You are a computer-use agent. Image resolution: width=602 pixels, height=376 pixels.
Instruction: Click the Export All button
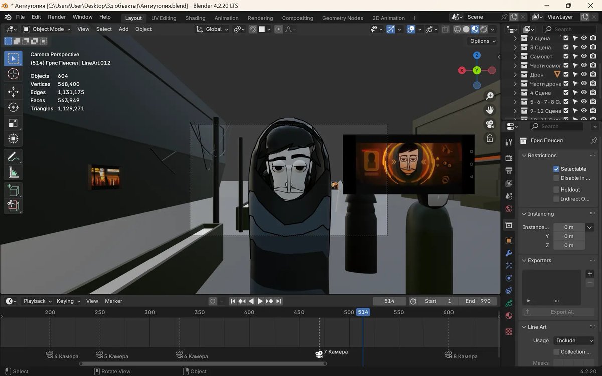point(557,312)
